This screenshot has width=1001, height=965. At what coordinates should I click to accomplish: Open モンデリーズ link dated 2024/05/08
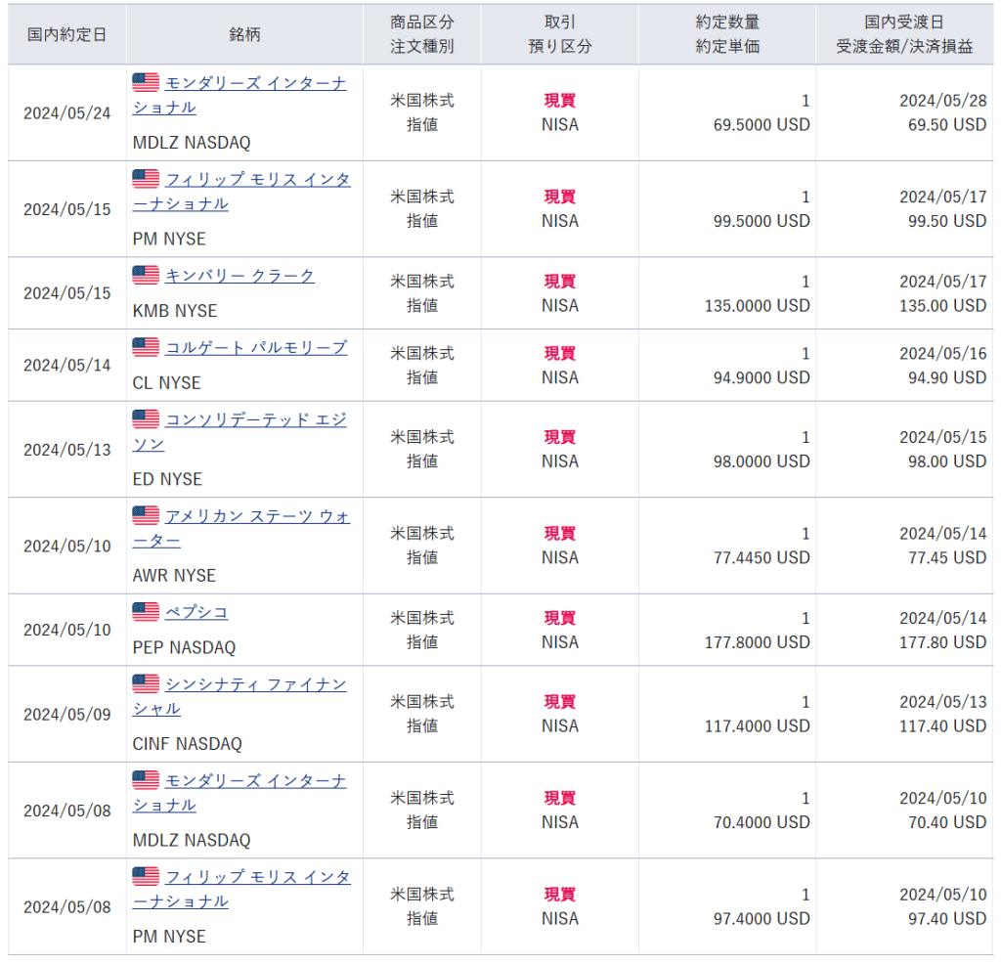click(255, 780)
